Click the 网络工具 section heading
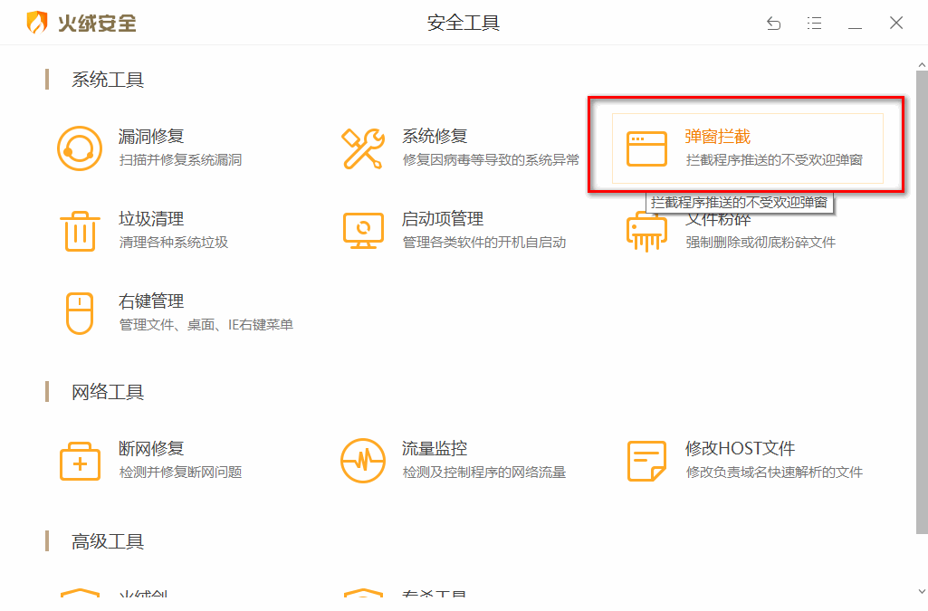The width and height of the screenshot is (928, 611). point(108,392)
